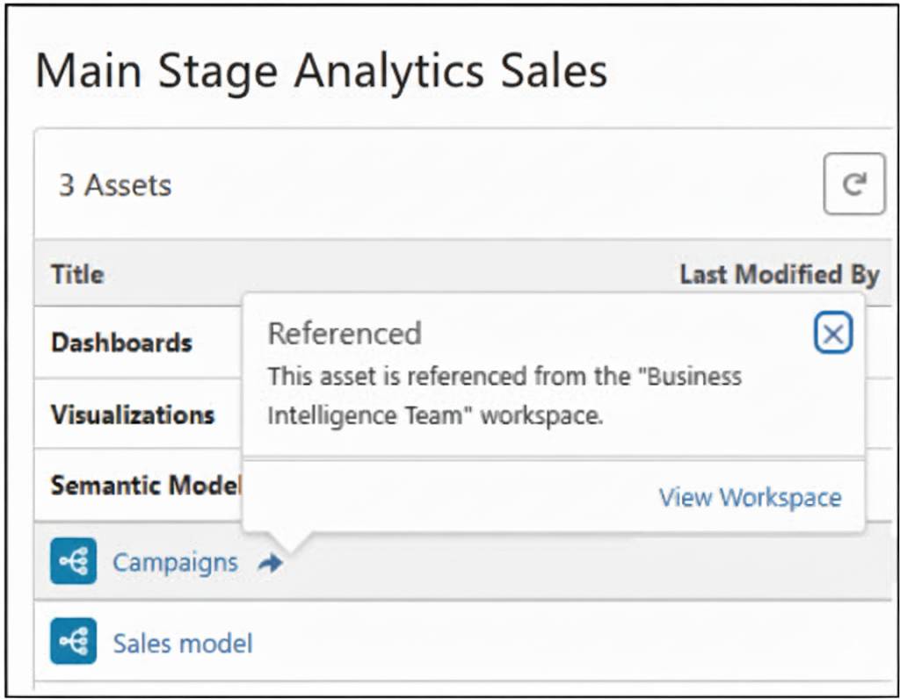
Task: Click the Referenced popup title
Action: point(345,333)
